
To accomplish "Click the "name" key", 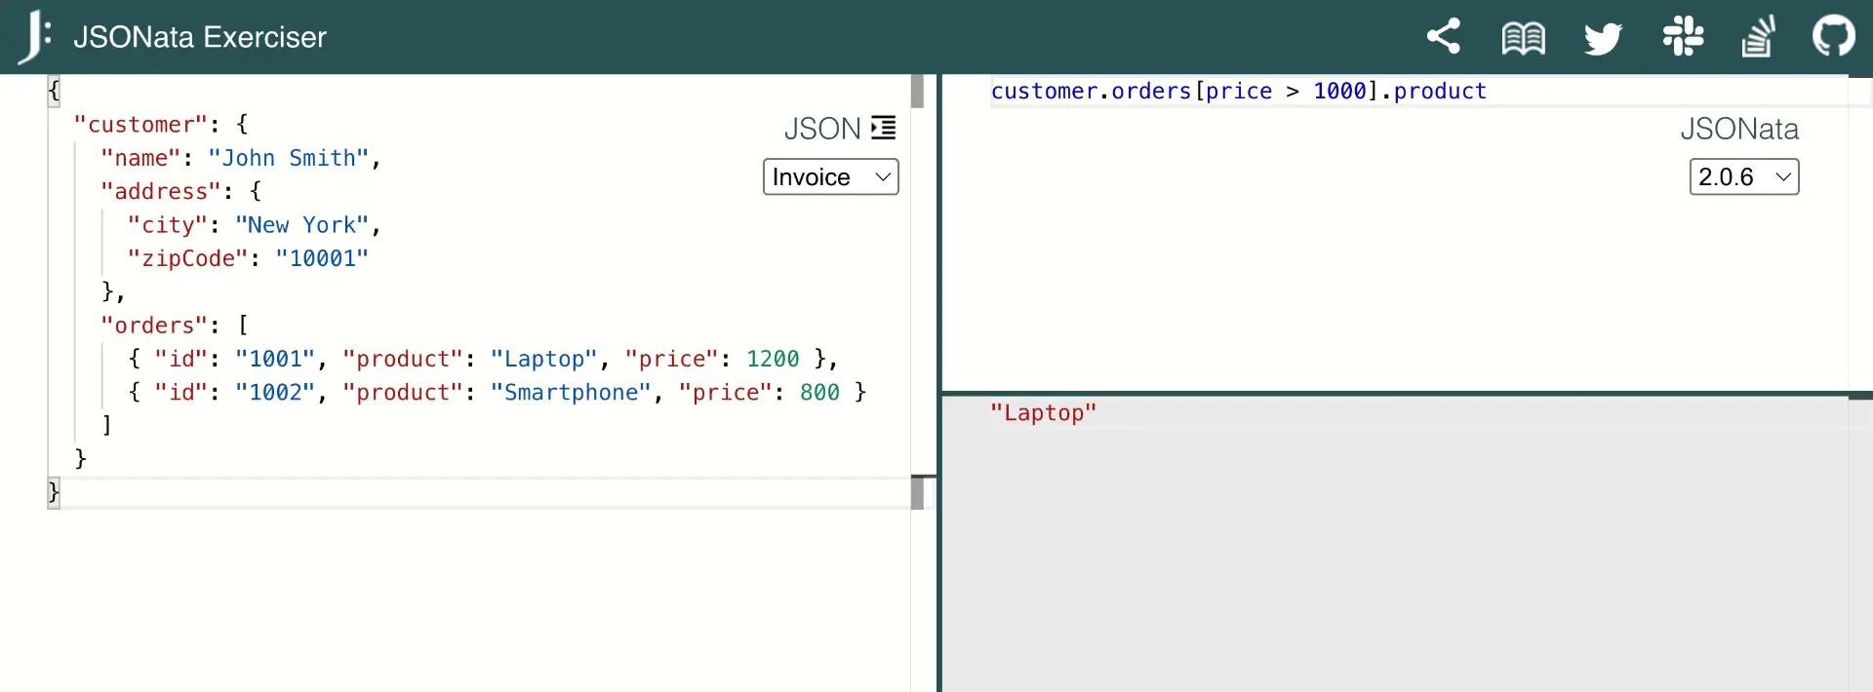I will (140, 158).
